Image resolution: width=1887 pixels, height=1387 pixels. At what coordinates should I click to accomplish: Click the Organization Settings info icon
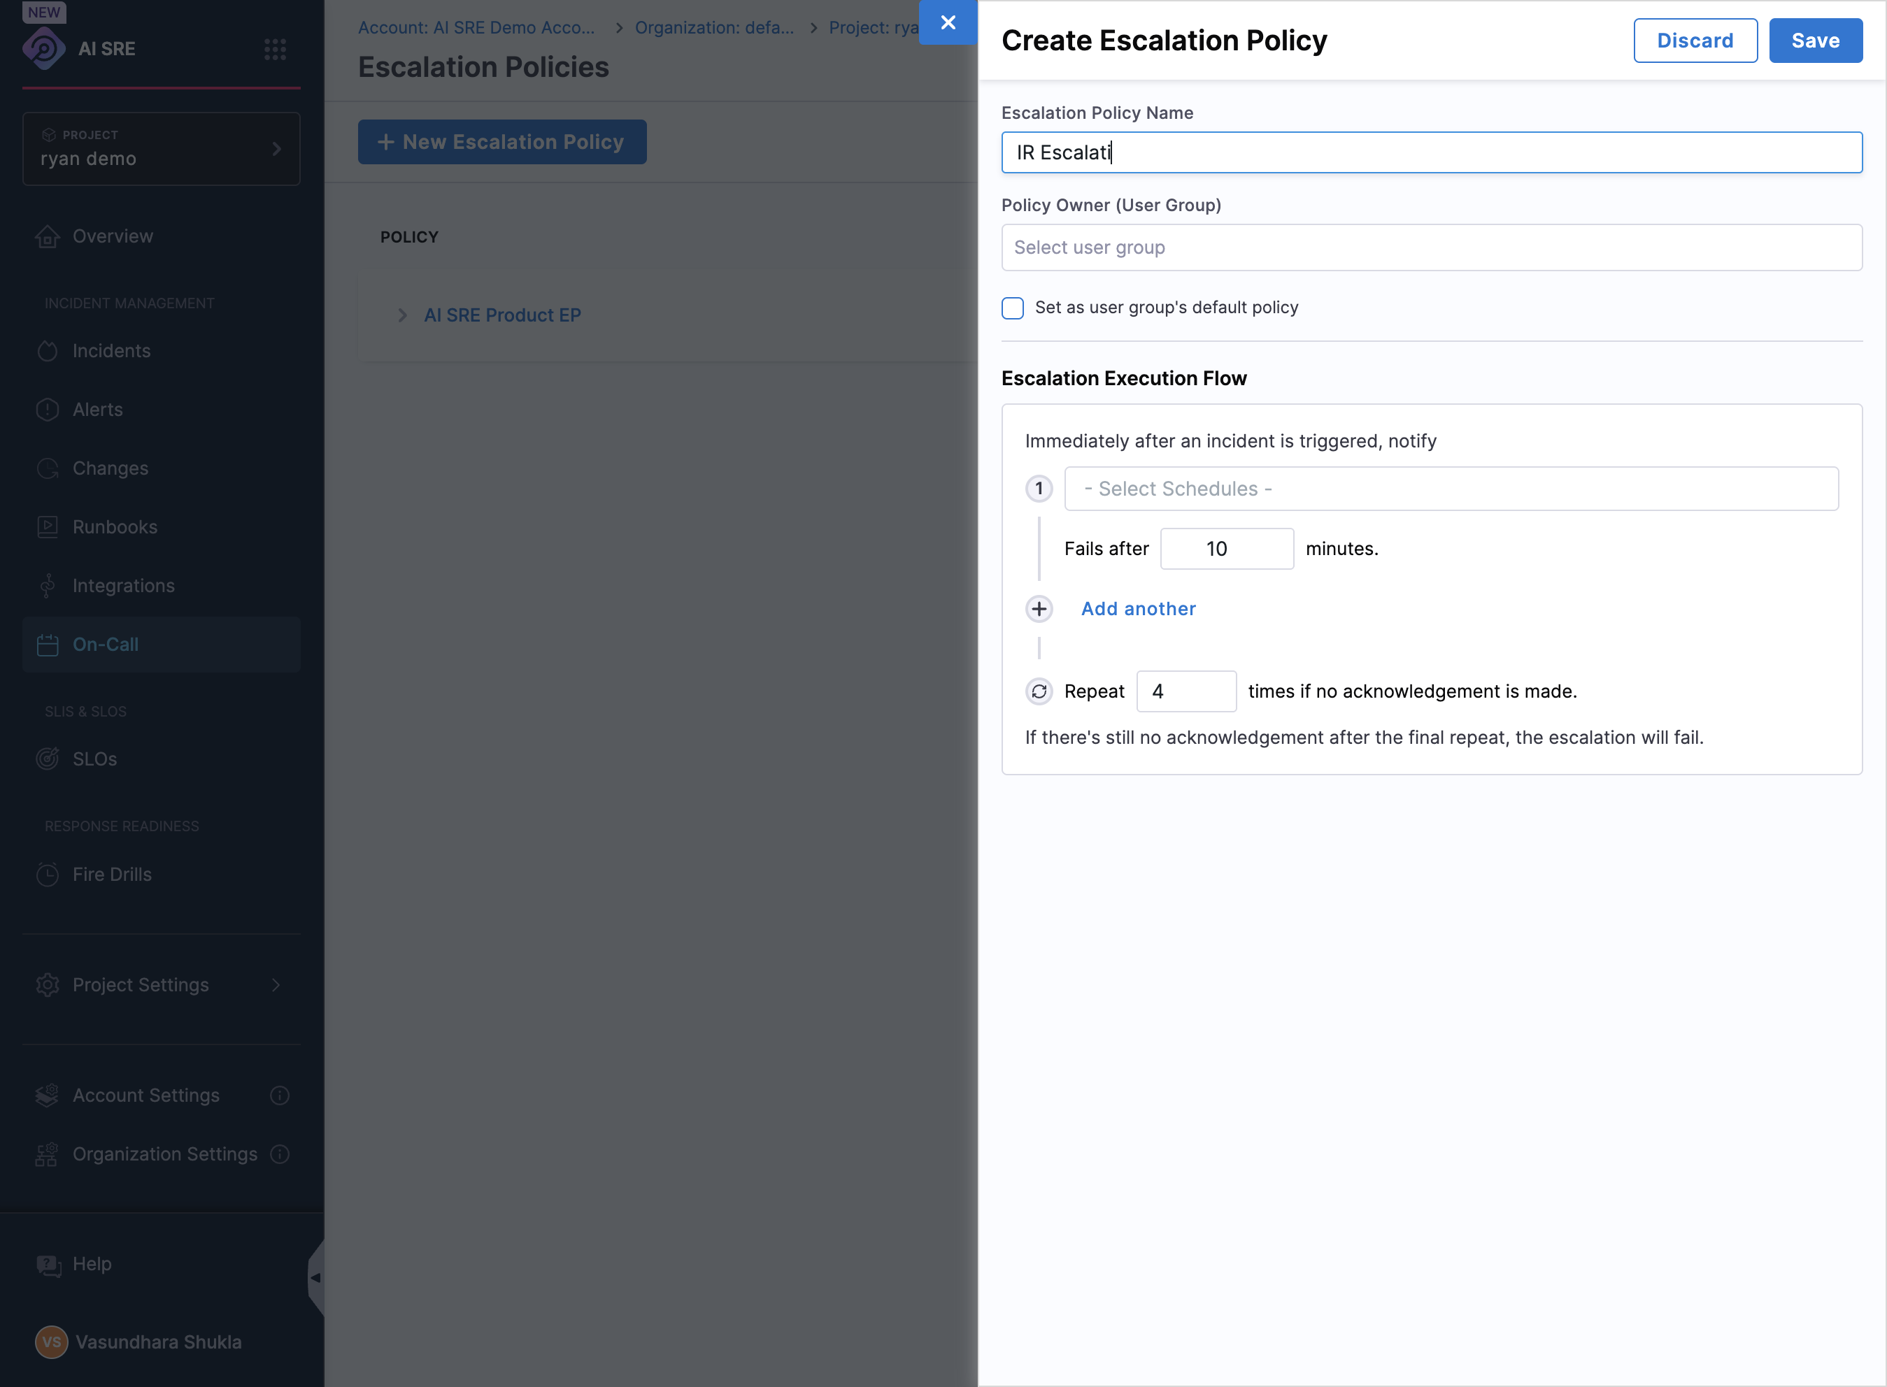pos(280,1154)
